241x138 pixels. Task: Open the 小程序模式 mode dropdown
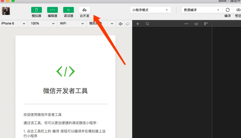pyautogui.click(x=150, y=10)
